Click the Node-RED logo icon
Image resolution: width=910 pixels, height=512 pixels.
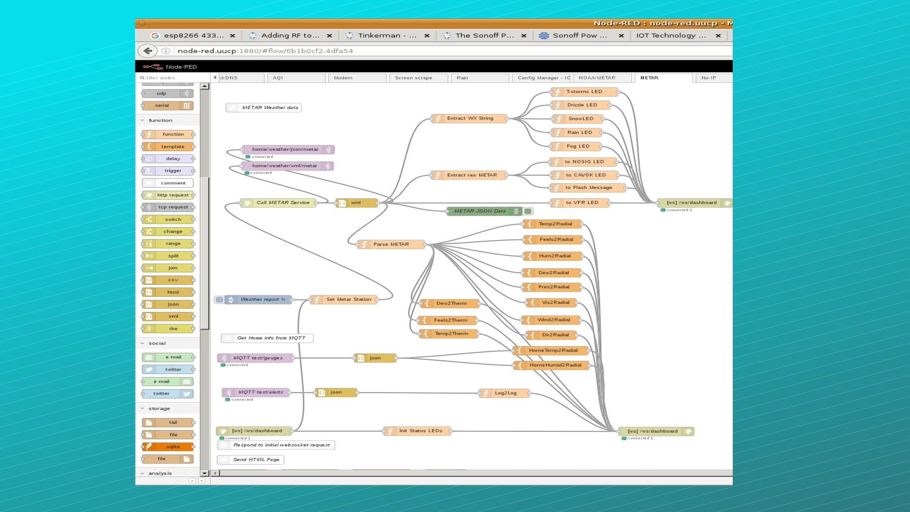pos(153,67)
